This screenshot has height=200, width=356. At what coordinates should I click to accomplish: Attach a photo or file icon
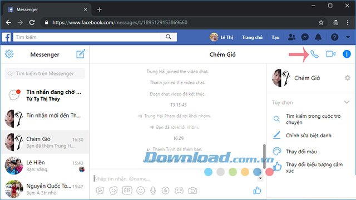pos(100,191)
